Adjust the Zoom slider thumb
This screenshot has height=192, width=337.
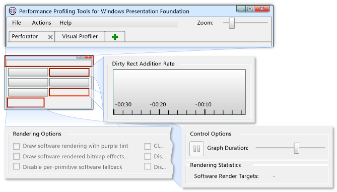232,23
